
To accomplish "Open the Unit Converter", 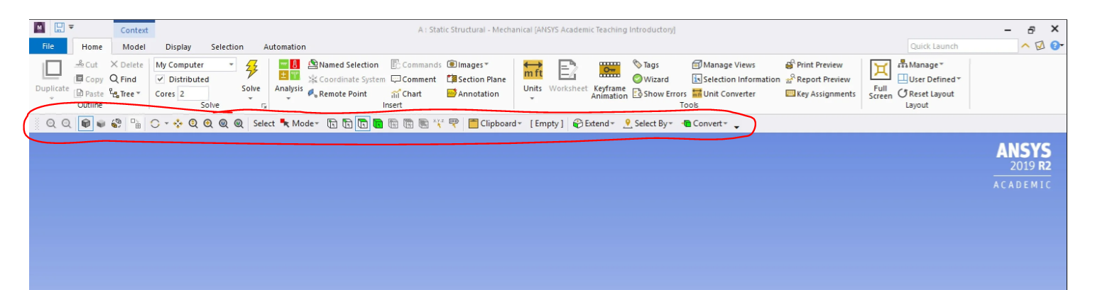I will [x=724, y=94].
